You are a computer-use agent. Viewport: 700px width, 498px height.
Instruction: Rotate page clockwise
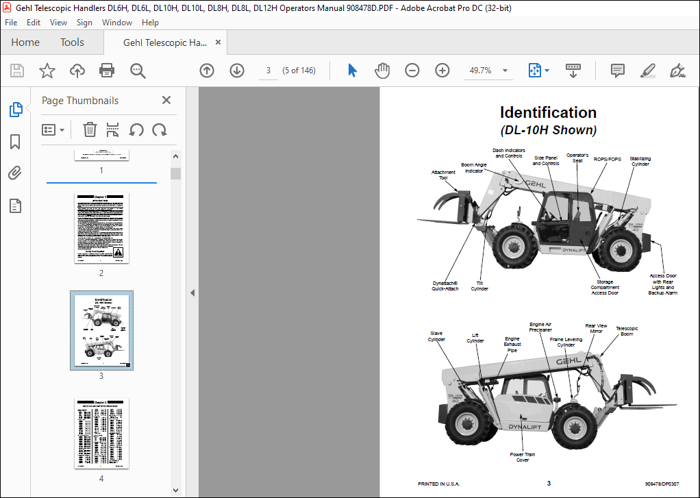(160, 130)
